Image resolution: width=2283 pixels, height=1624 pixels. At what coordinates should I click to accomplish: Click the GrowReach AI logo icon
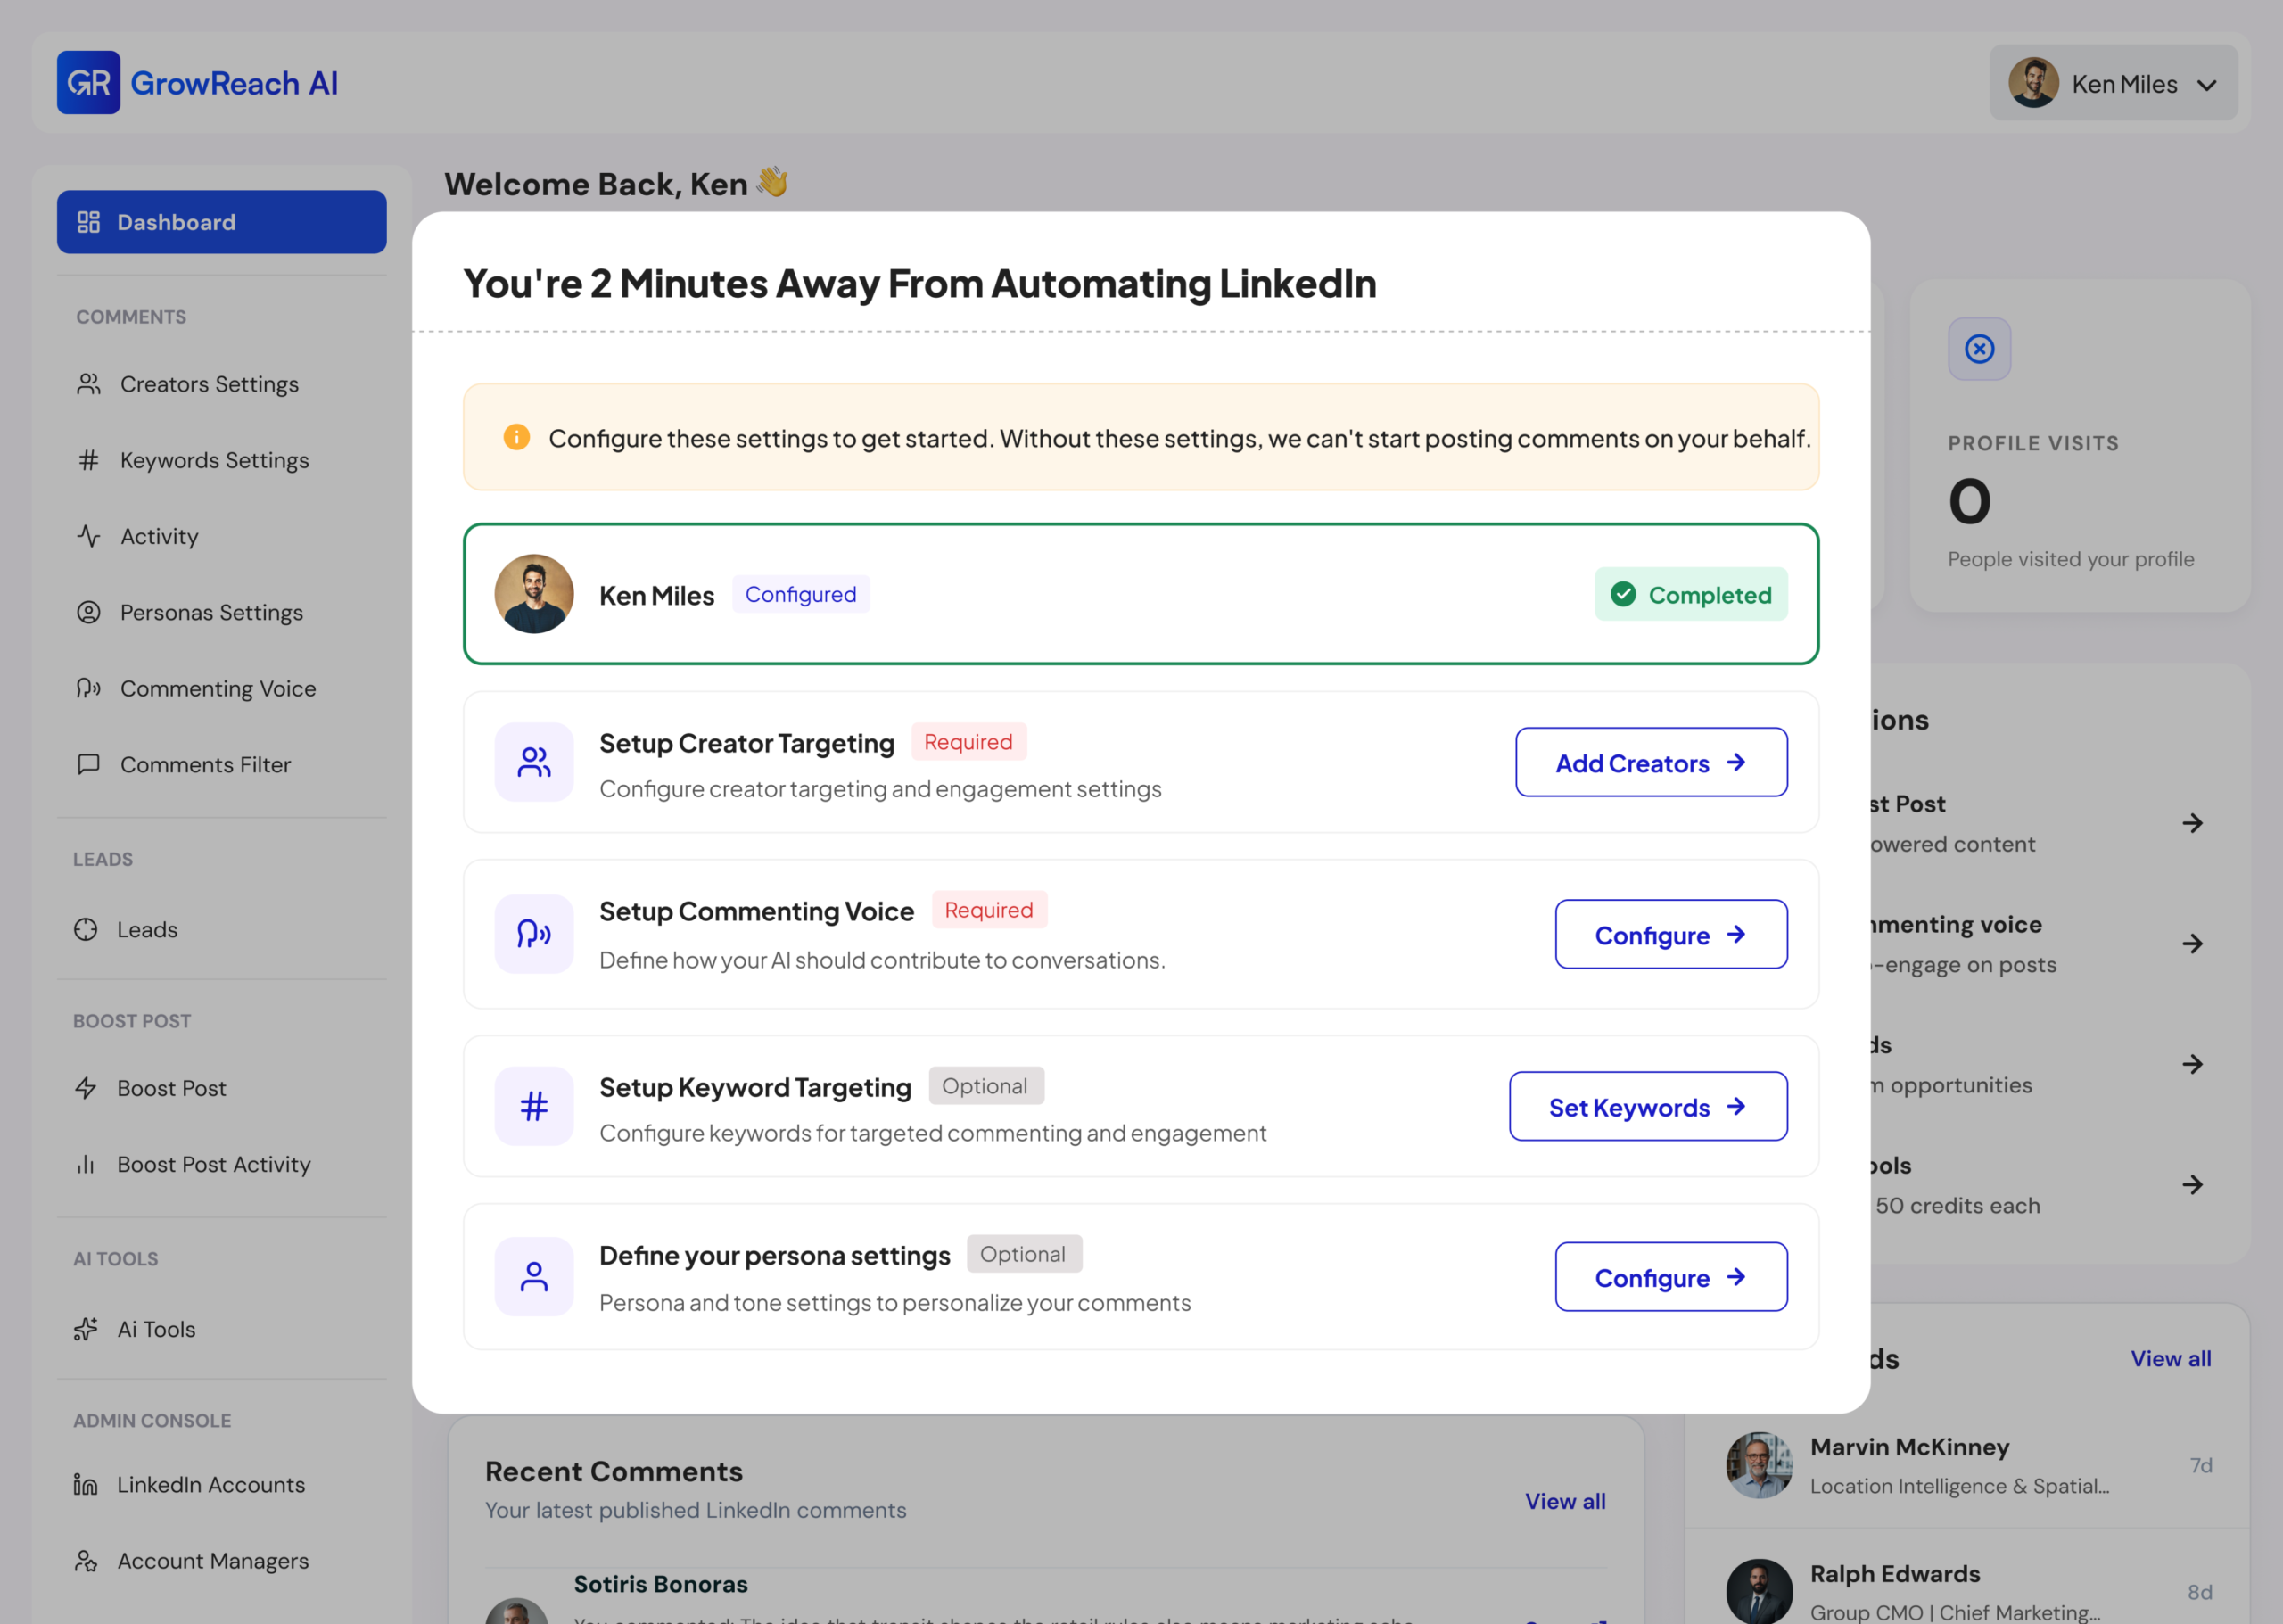pyautogui.click(x=88, y=82)
